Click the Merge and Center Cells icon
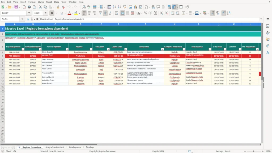The image size is (272, 153). click(x=123, y=13)
